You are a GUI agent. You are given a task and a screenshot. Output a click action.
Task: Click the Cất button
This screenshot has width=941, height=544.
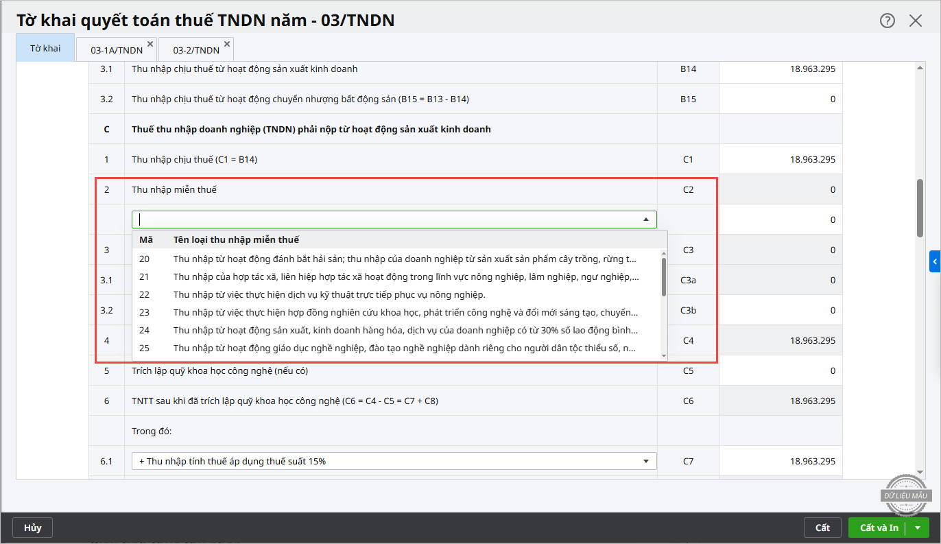click(x=822, y=528)
